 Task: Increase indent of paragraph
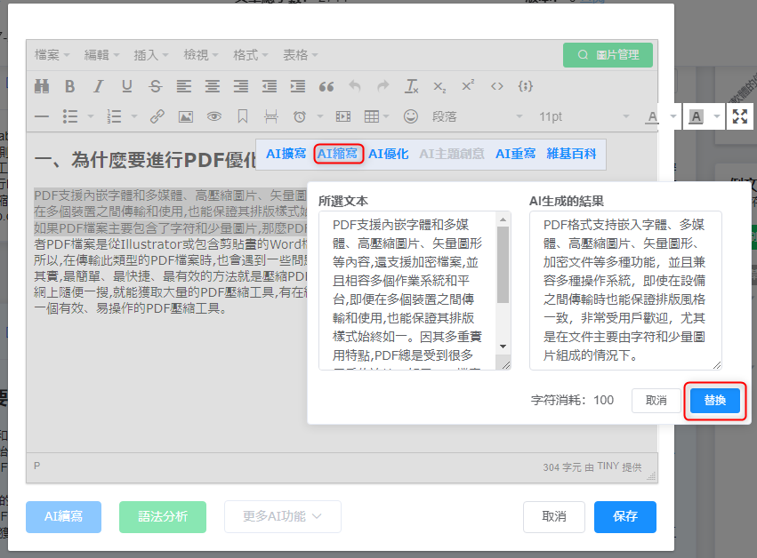tap(298, 86)
